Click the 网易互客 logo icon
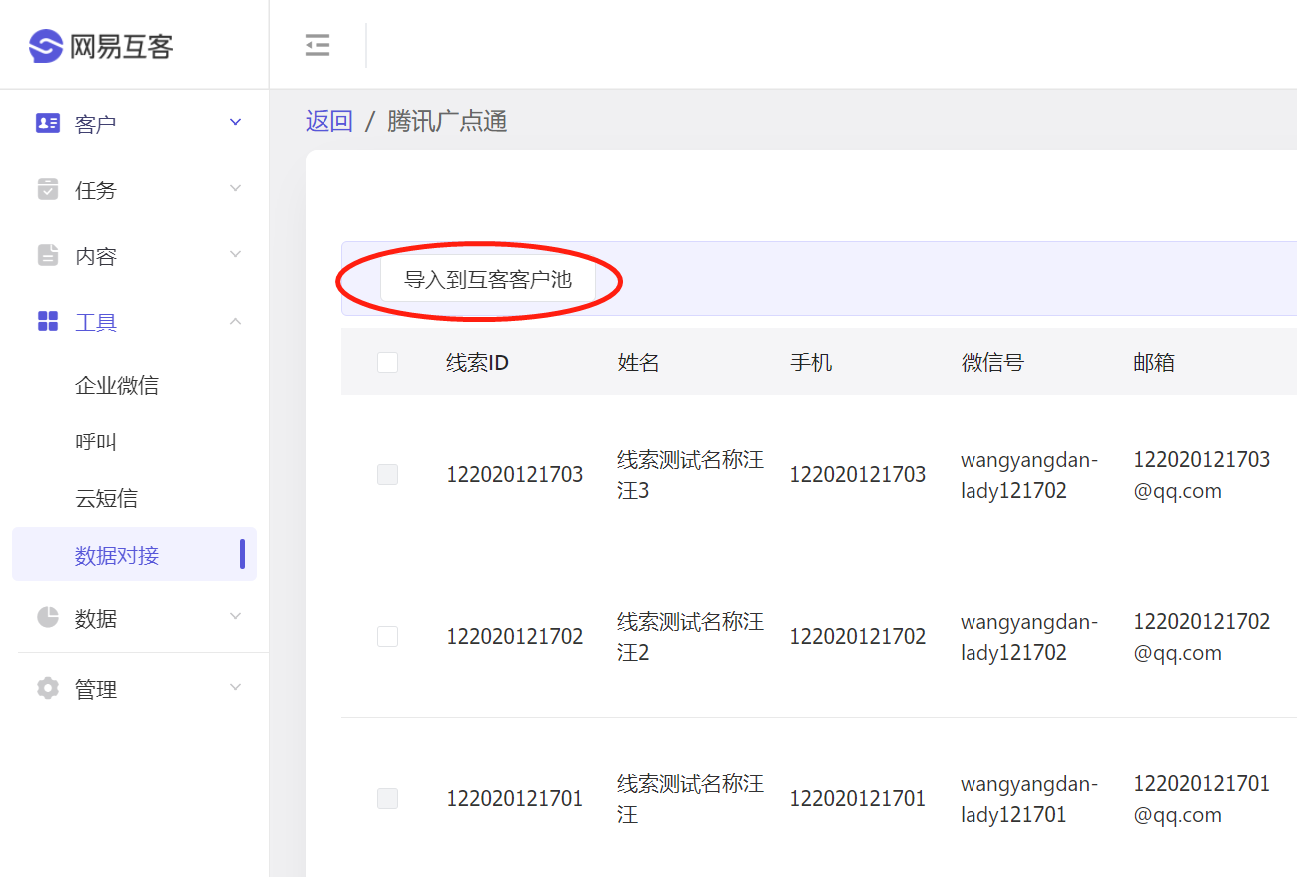This screenshot has height=877, width=1297. [46, 45]
